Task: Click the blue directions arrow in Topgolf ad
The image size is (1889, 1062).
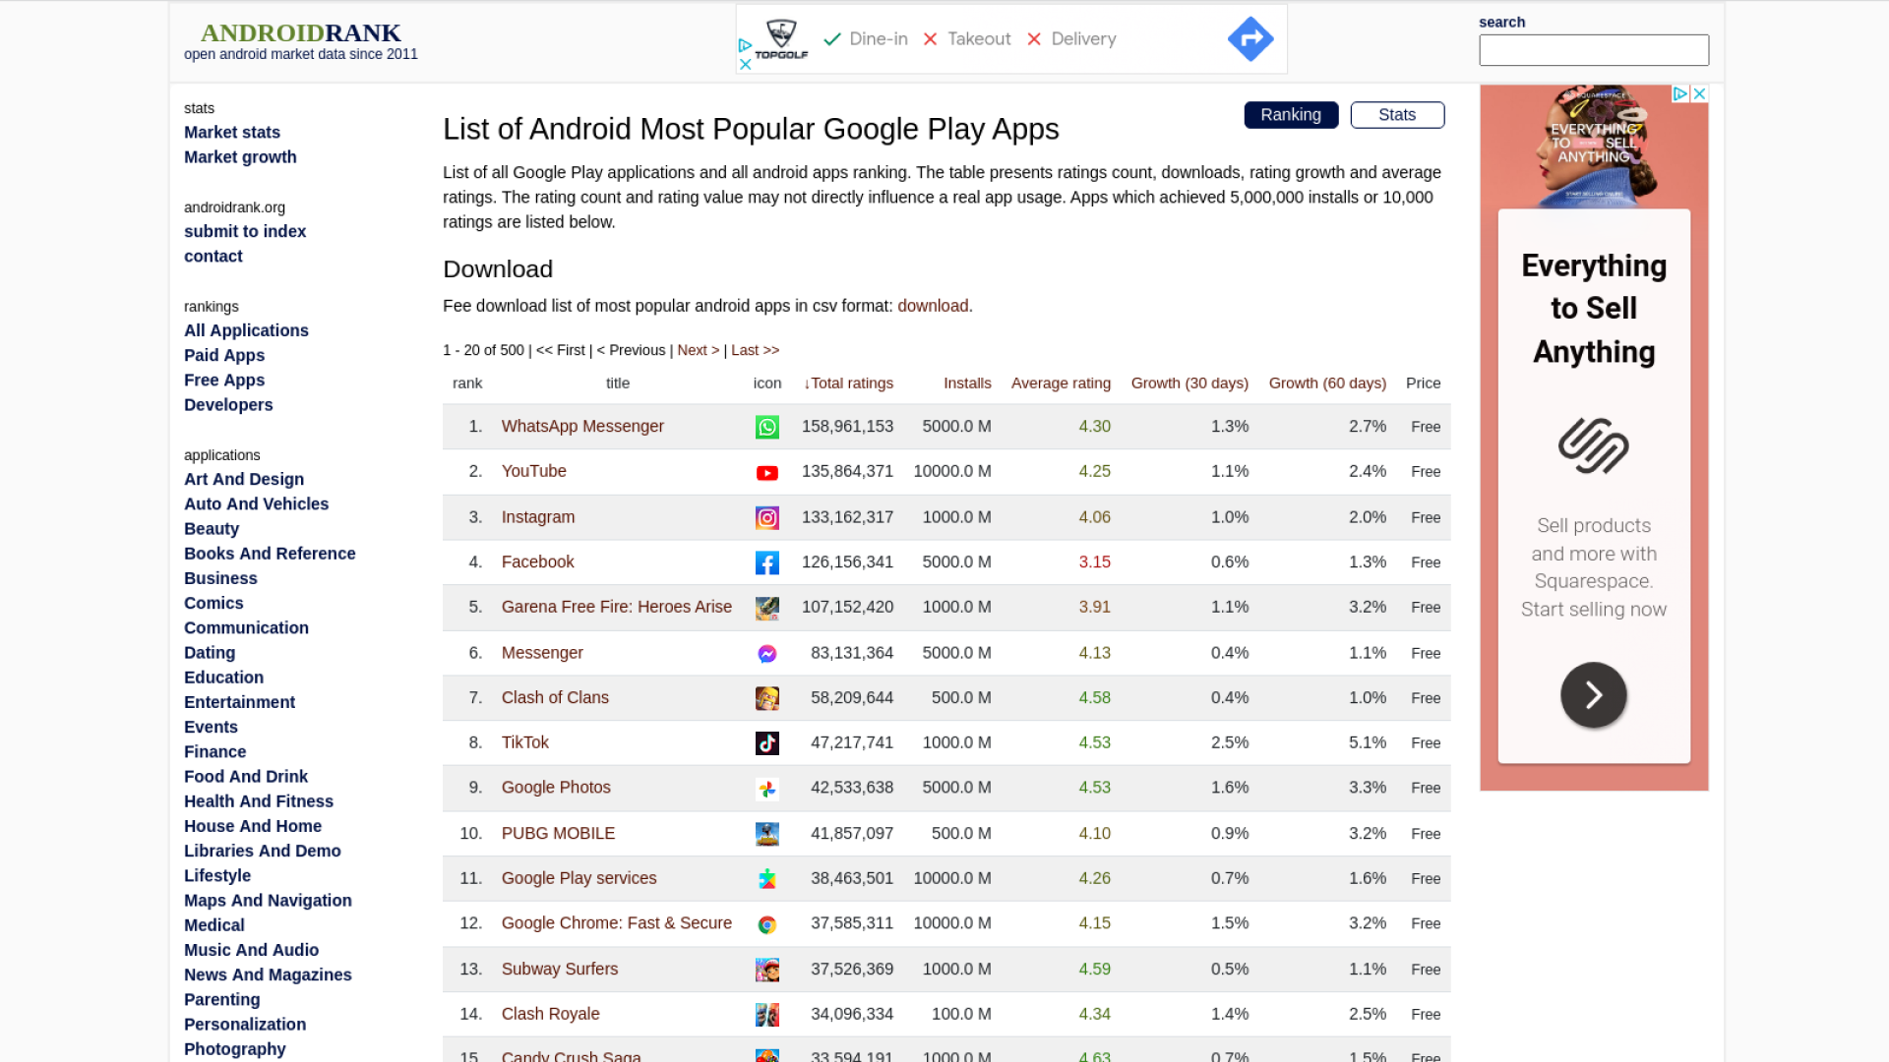Action: 1250,39
